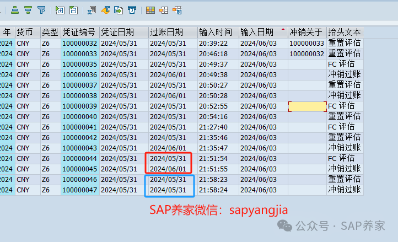This screenshot has width=398, height=242.
Task: Open the word processing export icon
Action: (x=105, y=10)
